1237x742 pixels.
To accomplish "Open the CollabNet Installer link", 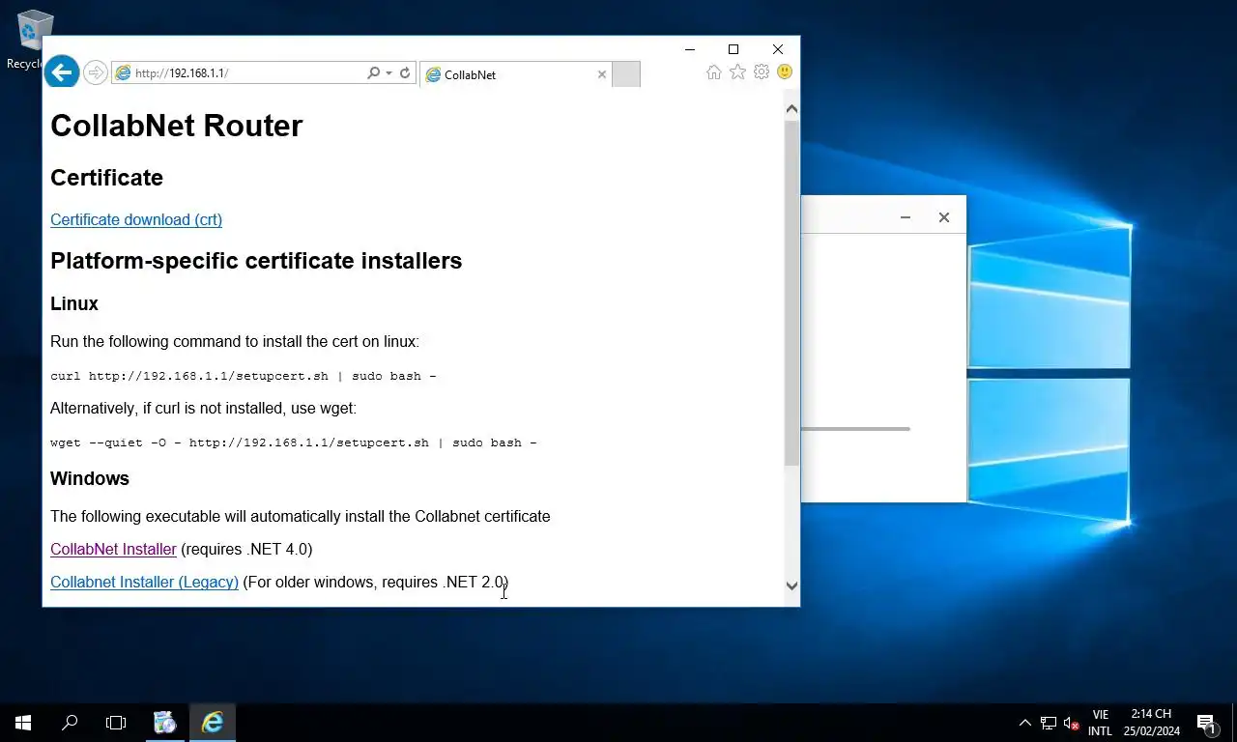I will click(113, 549).
